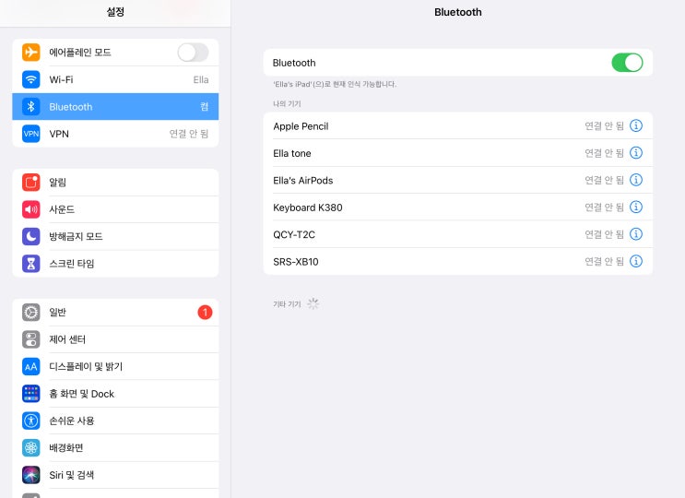Tap the loading spinner beside 기타 기기
Viewport: 685px width, 498px height.
click(313, 303)
